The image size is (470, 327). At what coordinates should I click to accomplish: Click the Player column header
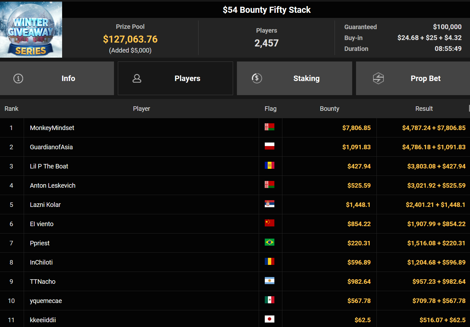click(141, 109)
